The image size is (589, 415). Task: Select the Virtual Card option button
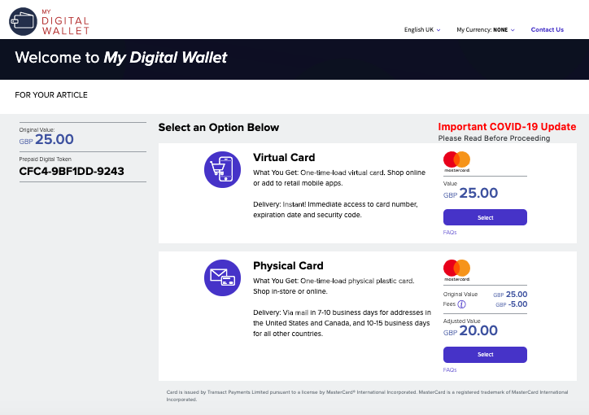pyautogui.click(x=485, y=217)
